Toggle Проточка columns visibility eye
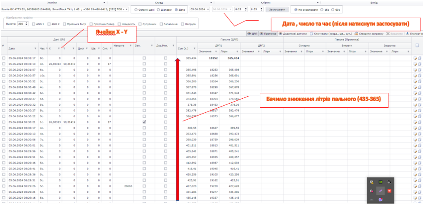423x204 pixels. [x=261, y=34]
